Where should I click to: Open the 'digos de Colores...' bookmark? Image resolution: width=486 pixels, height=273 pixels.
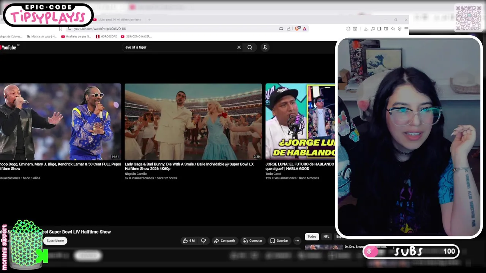coord(11,36)
